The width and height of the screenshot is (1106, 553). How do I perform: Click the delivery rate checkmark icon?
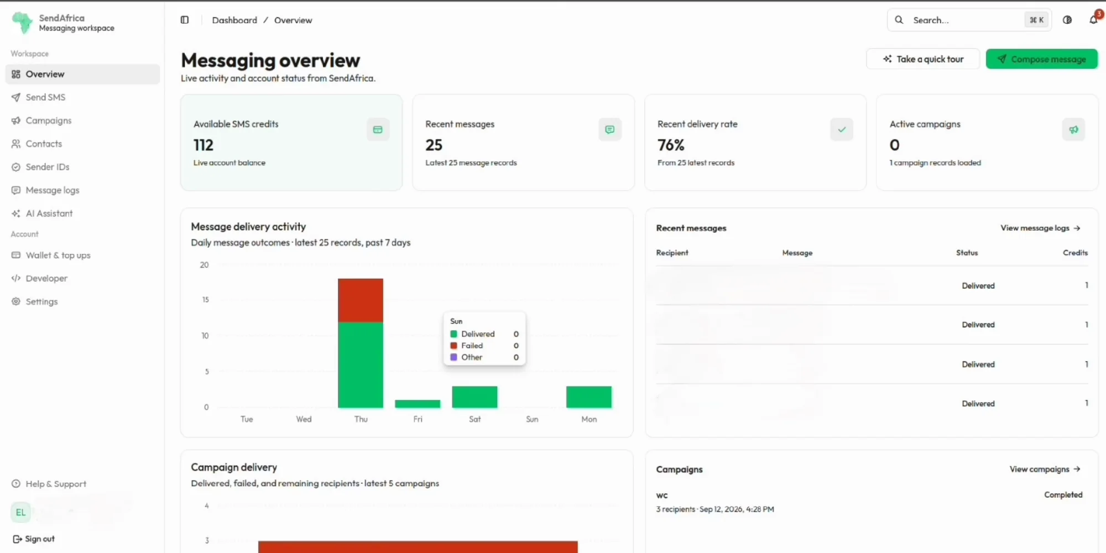pyautogui.click(x=842, y=130)
